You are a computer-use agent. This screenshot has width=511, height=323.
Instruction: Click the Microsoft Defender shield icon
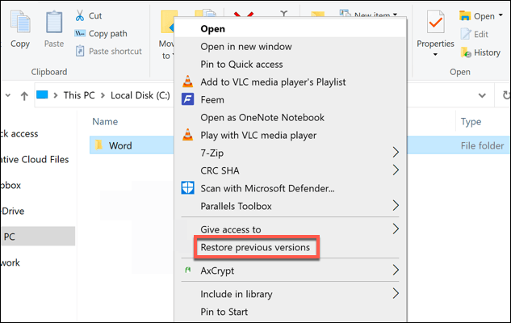click(187, 188)
